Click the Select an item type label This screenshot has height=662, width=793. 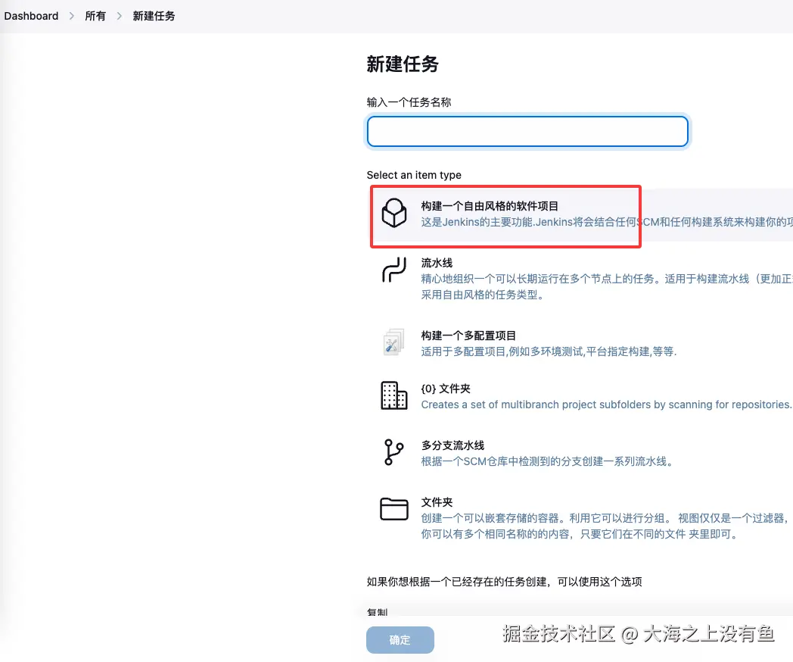(x=414, y=175)
